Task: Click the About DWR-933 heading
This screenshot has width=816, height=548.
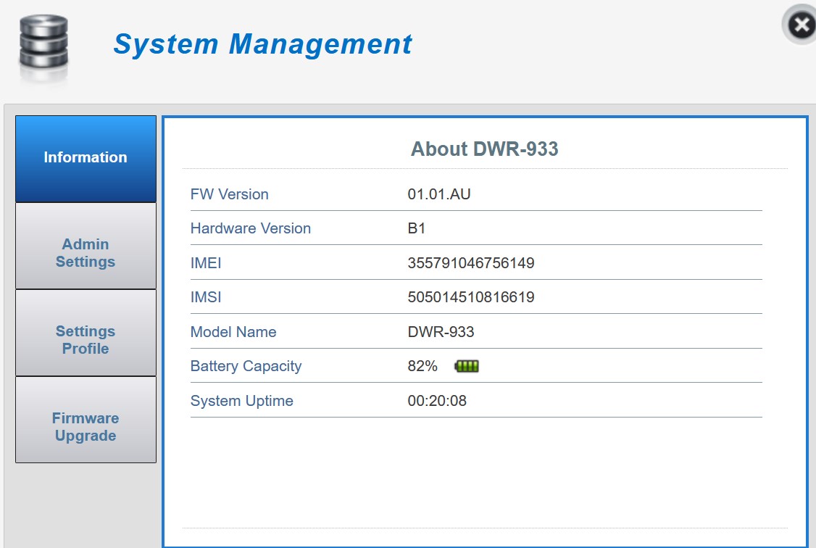Action: click(x=484, y=149)
